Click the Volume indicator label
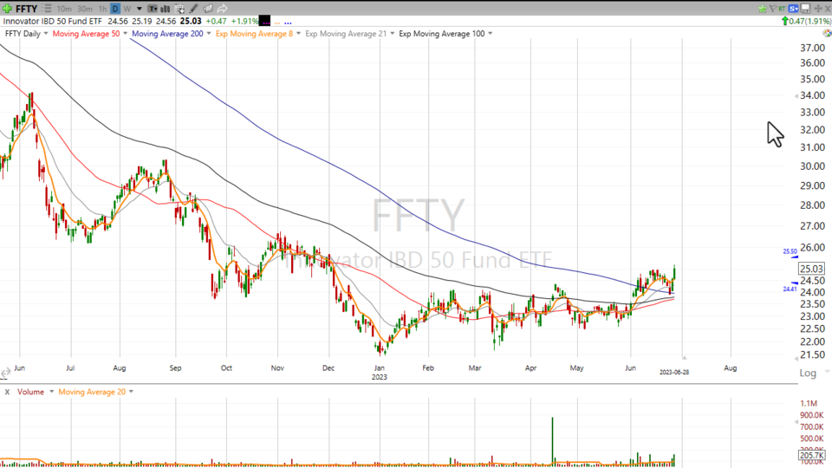Screen dimensions: 832x468 click(31, 392)
